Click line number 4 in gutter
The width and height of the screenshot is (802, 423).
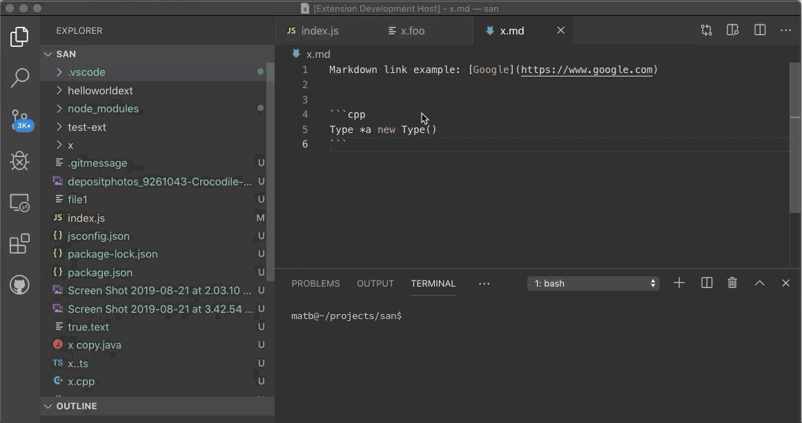305,115
